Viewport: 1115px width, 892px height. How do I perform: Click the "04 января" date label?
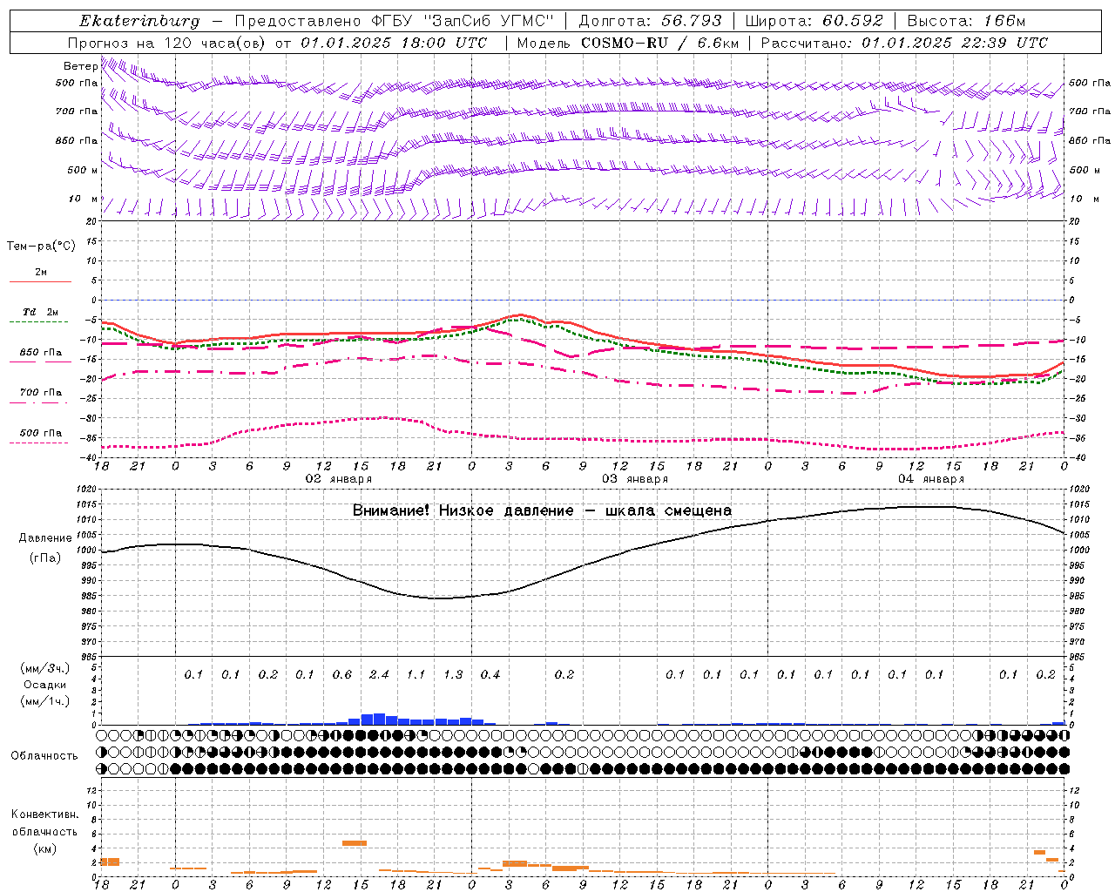[931, 479]
